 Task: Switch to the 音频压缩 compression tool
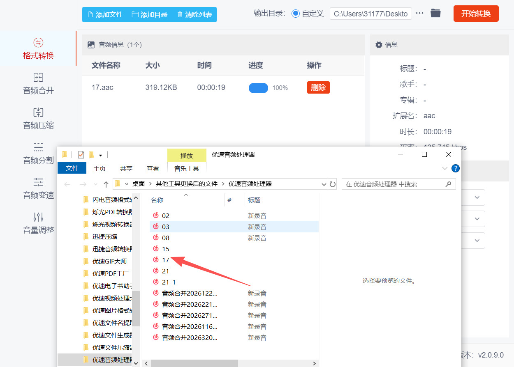point(38,118)
